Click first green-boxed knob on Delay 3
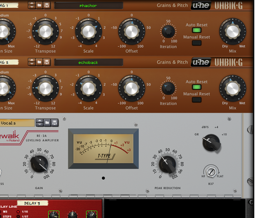 point(54,215)
